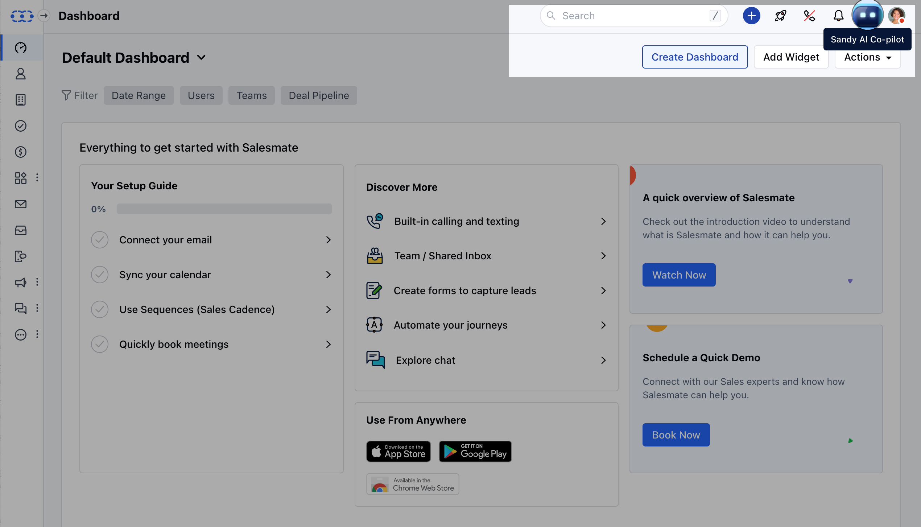Open the Inbox tray icon in sidebar
The width and height of the screenshot is (921, 527).
point(21,230)
